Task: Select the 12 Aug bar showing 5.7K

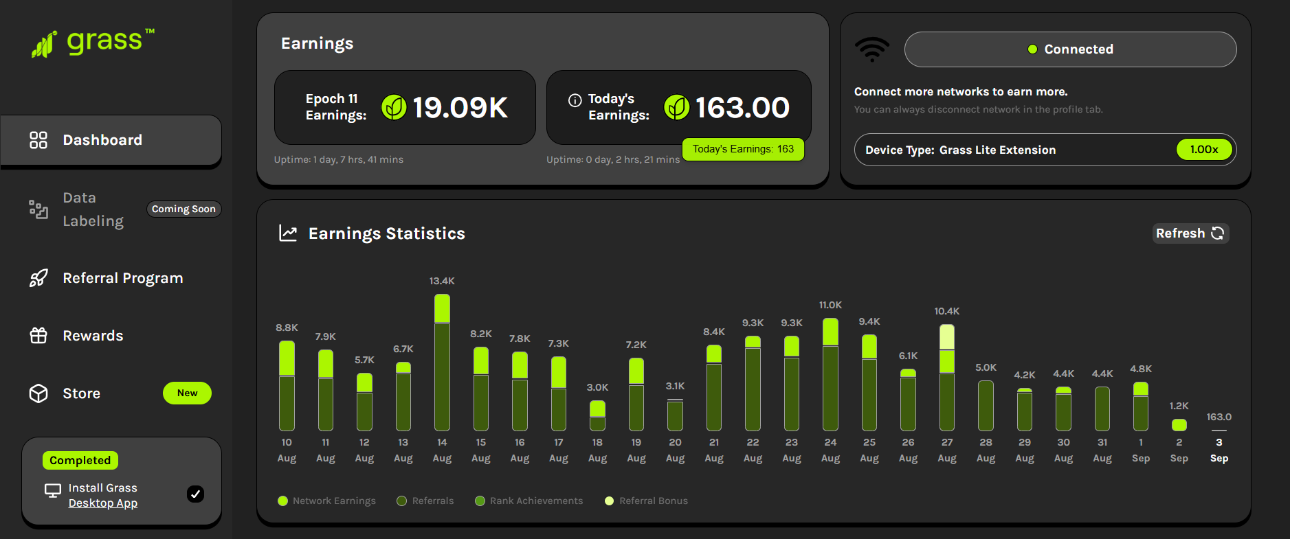Action: tap(364, 402)
